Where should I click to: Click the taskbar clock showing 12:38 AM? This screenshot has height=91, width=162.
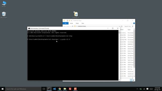[x=157, y=89]
